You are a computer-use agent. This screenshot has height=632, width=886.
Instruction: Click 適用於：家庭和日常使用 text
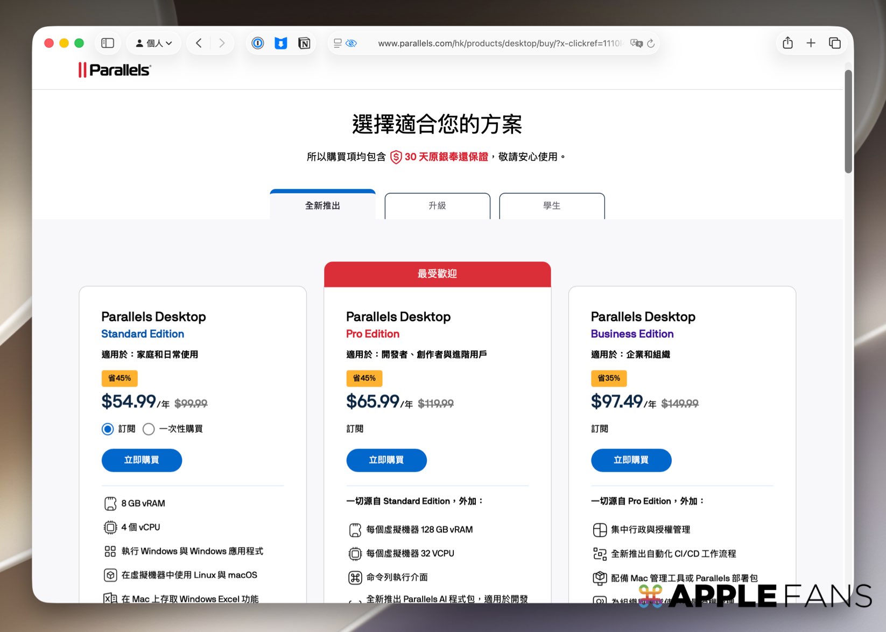(150, 354)
